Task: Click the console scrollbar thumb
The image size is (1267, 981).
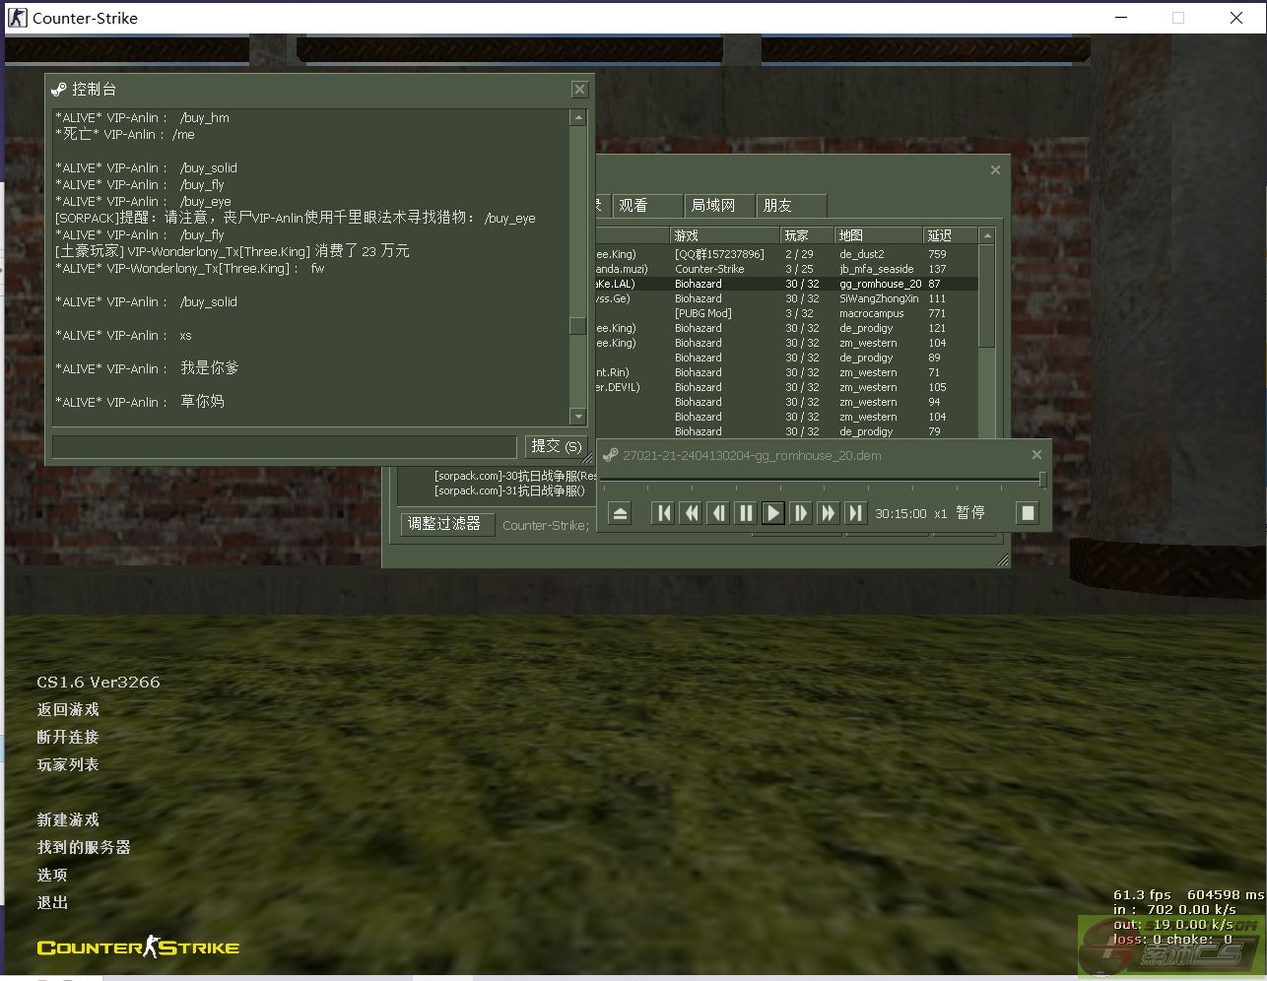Action: click(x=578, y=326)
